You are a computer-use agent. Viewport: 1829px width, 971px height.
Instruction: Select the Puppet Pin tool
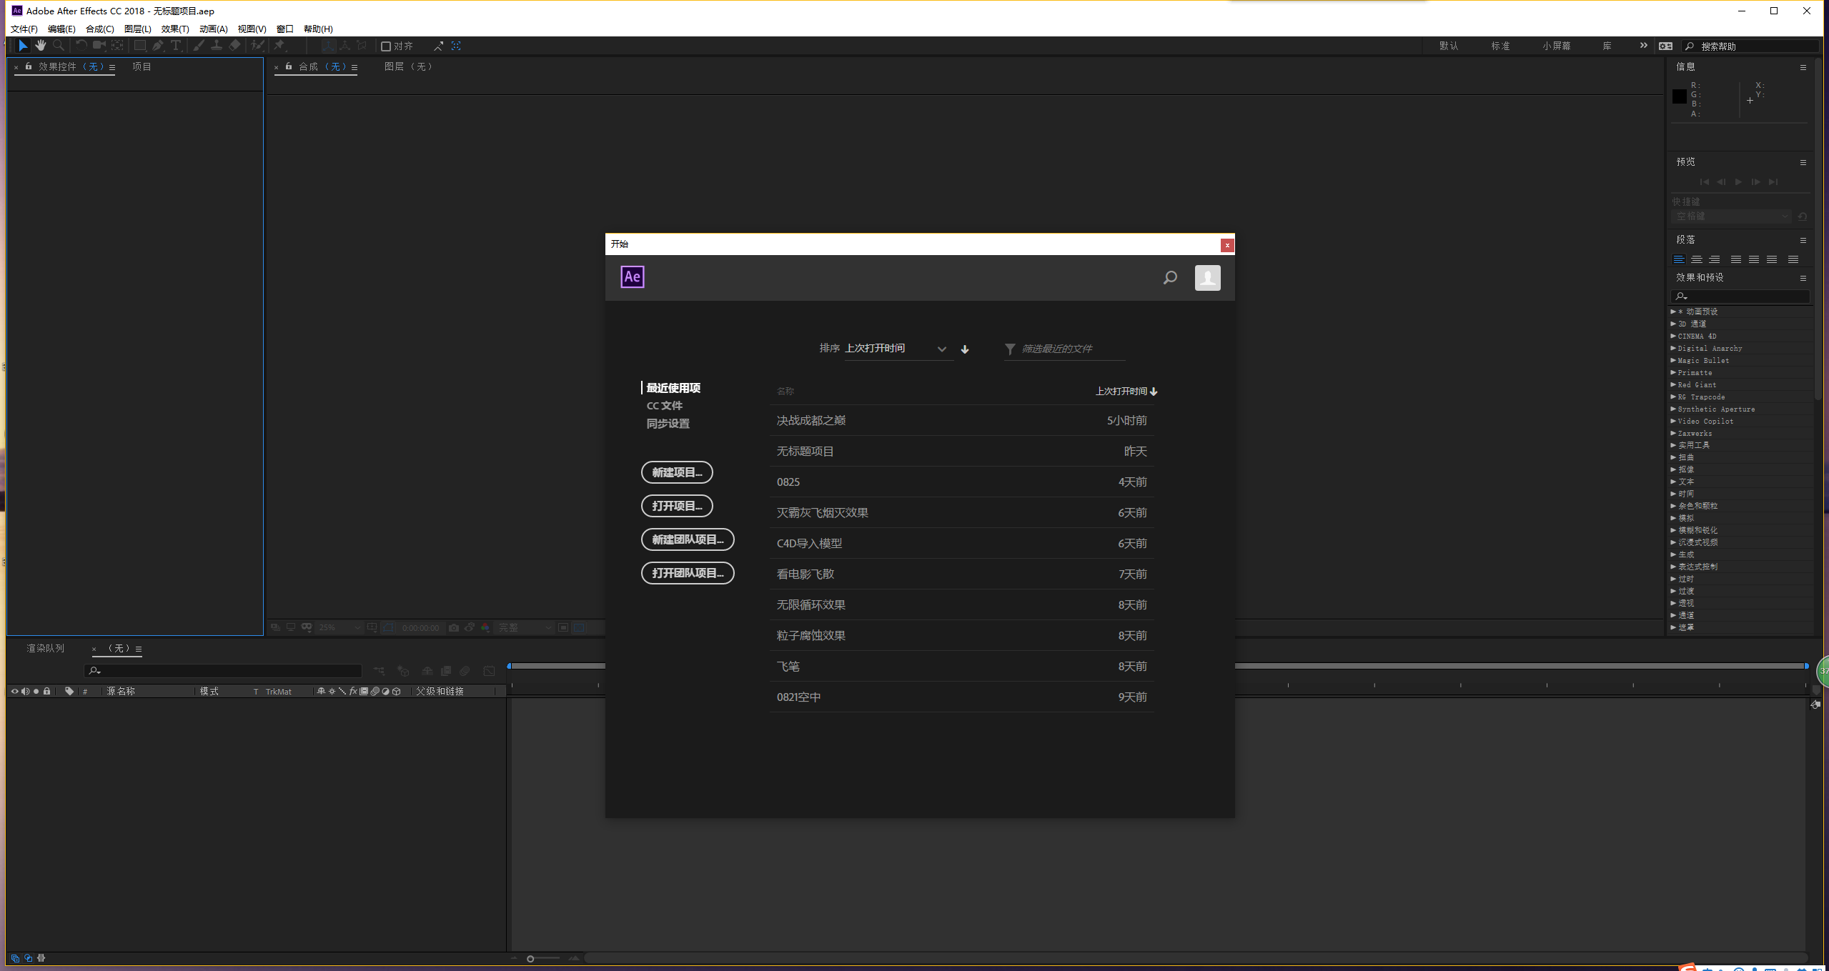pos(279,45)
